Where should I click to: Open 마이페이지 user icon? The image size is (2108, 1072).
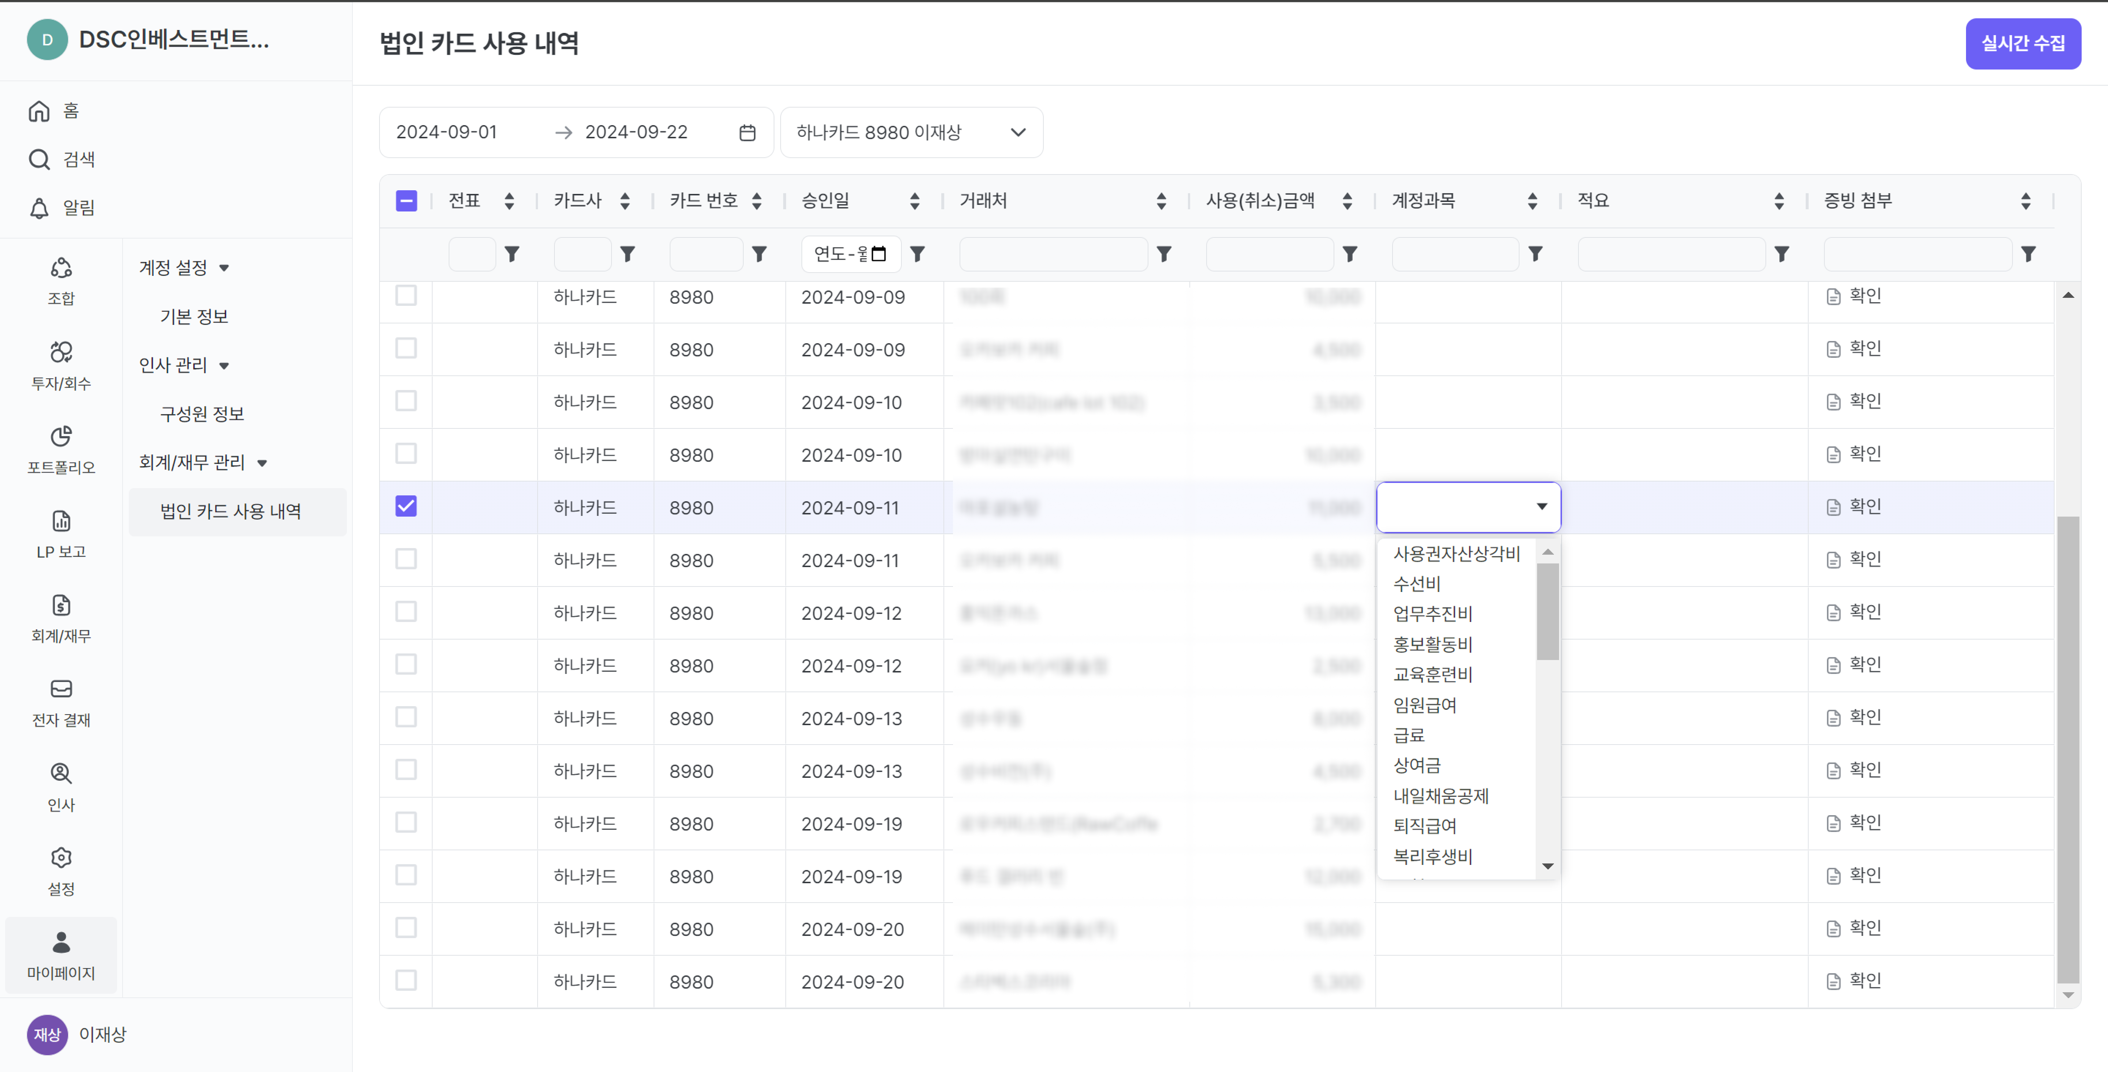click(61, 943)
